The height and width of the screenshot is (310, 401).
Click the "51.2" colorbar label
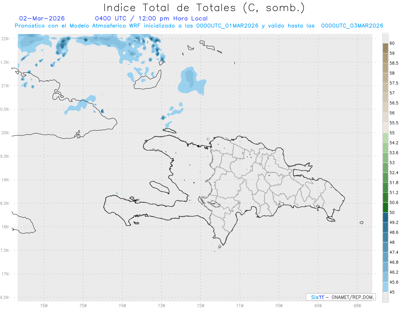click(394, 193)
